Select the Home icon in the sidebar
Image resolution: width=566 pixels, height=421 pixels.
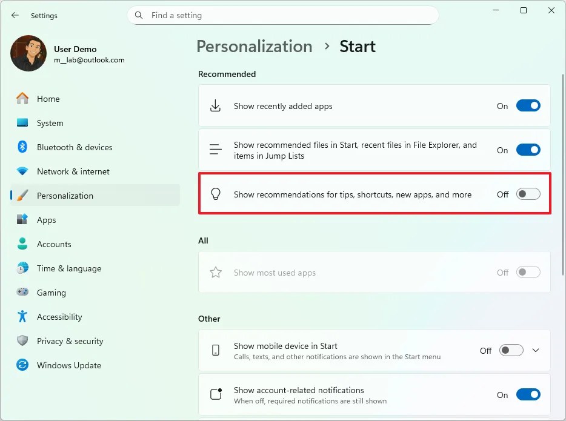click(x=22, y=99)
